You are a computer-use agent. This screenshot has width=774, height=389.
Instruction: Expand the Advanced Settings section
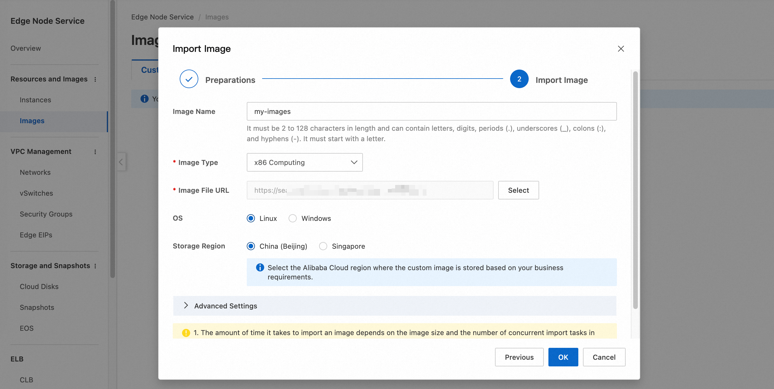pyautogui.click(x=186, y=306)
